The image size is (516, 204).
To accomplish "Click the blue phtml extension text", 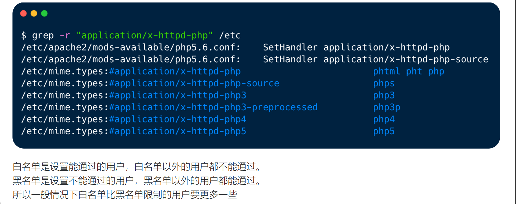I will coord(387,71).
